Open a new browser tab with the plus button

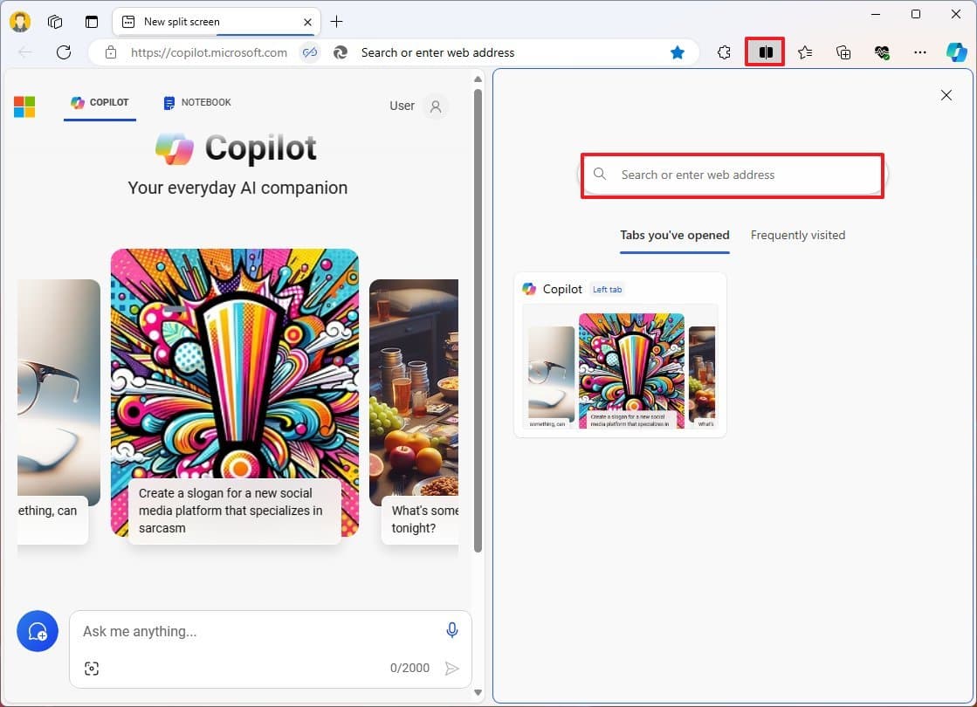(337, 21)
